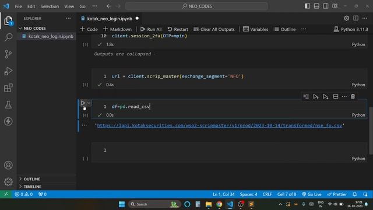Click Run by Line in cell toolbar

click(x=306, y=96)
